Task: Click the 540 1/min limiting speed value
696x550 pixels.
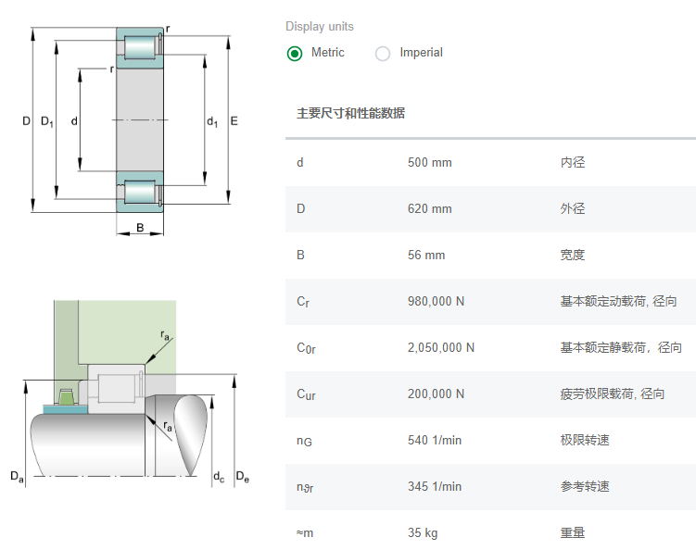Action: [435, 441]
